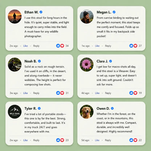Click the 34 reaction count on Ethan's comment
The width and height of the screenshot is (151, 151).
click(x=67, y=46)
